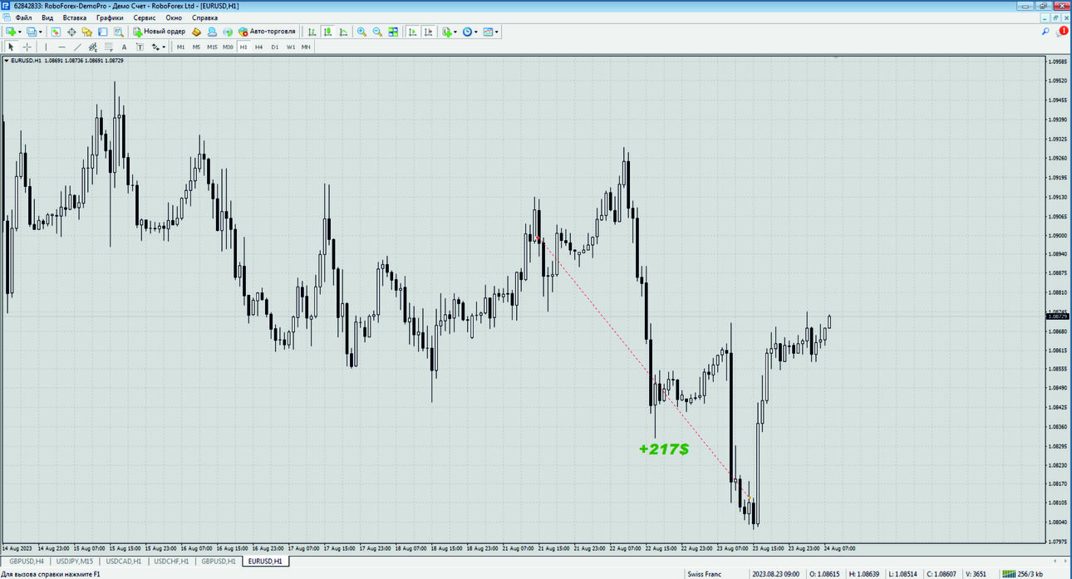1072x579 pixels.
Task: Open the Графики menu
Action: [110, 17]
